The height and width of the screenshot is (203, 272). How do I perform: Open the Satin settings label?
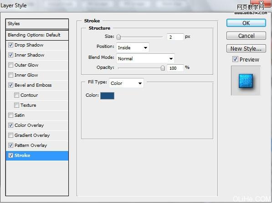point(20,115)
